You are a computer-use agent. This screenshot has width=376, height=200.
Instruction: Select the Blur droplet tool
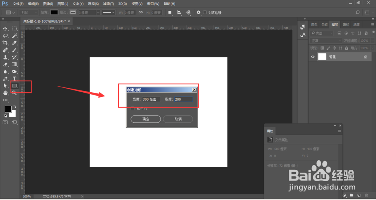pyautogui.click(x=5, y=72)
